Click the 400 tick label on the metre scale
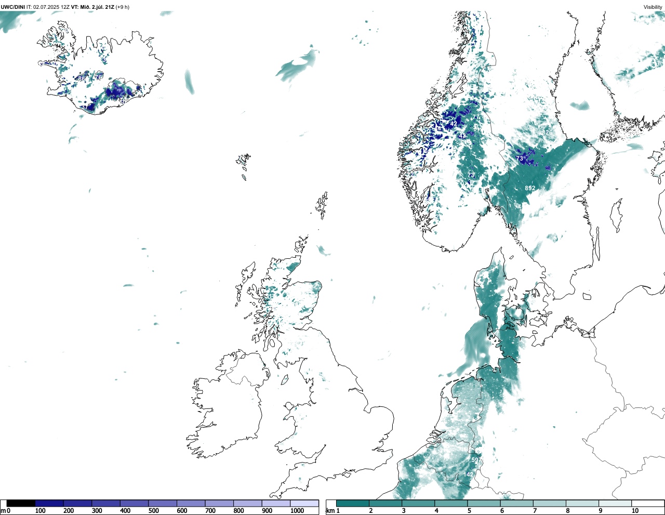 coord(125,511)
